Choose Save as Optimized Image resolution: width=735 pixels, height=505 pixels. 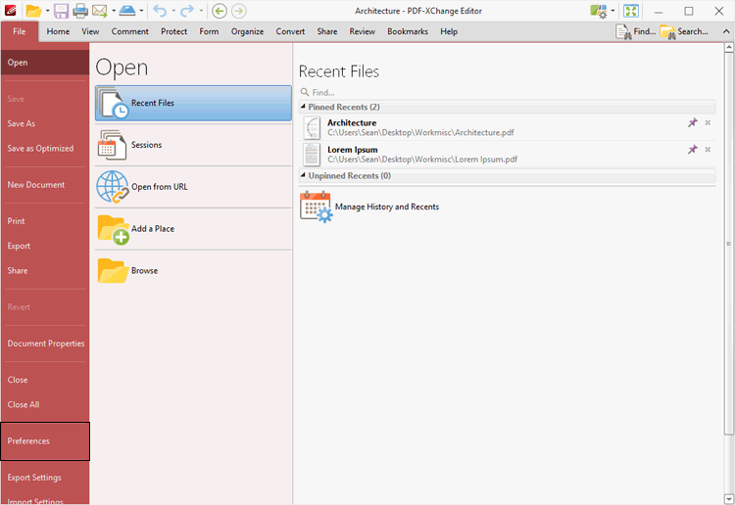pyautogui.click(x=45, y=149)
